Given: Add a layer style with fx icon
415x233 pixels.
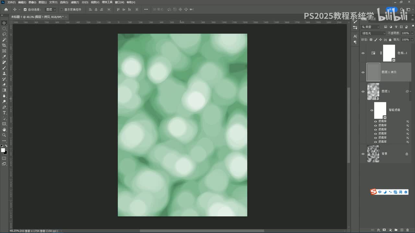Looking at the screenshot, I should point(378,230).
